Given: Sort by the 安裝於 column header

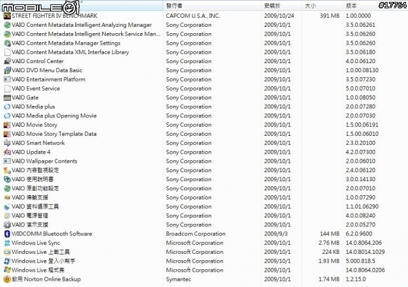Looking at the screenshot, I should point(282,6).
